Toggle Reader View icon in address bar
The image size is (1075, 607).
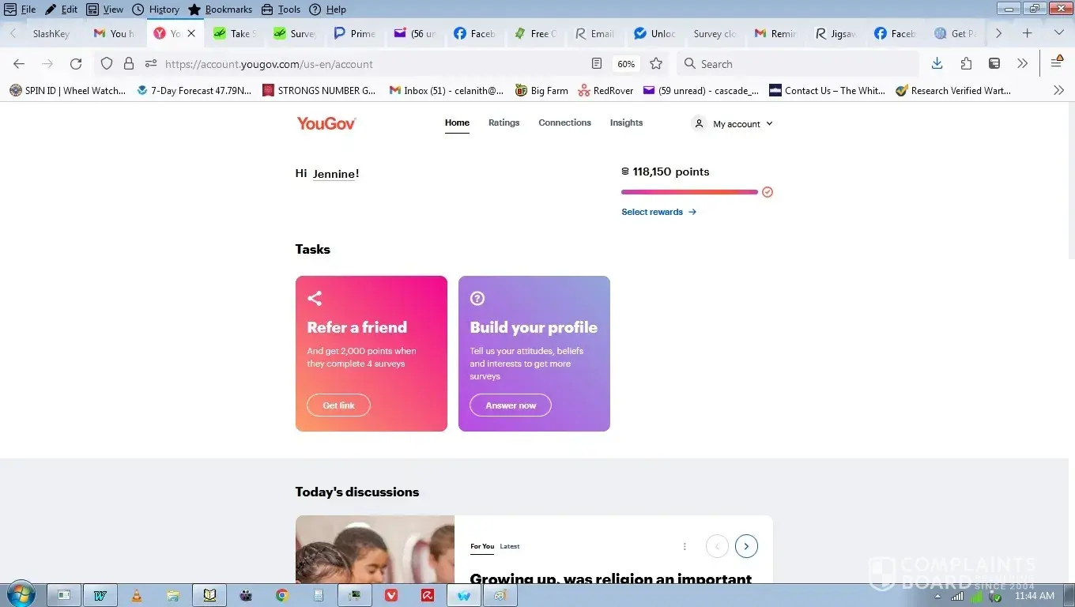(x=598, y=64)
